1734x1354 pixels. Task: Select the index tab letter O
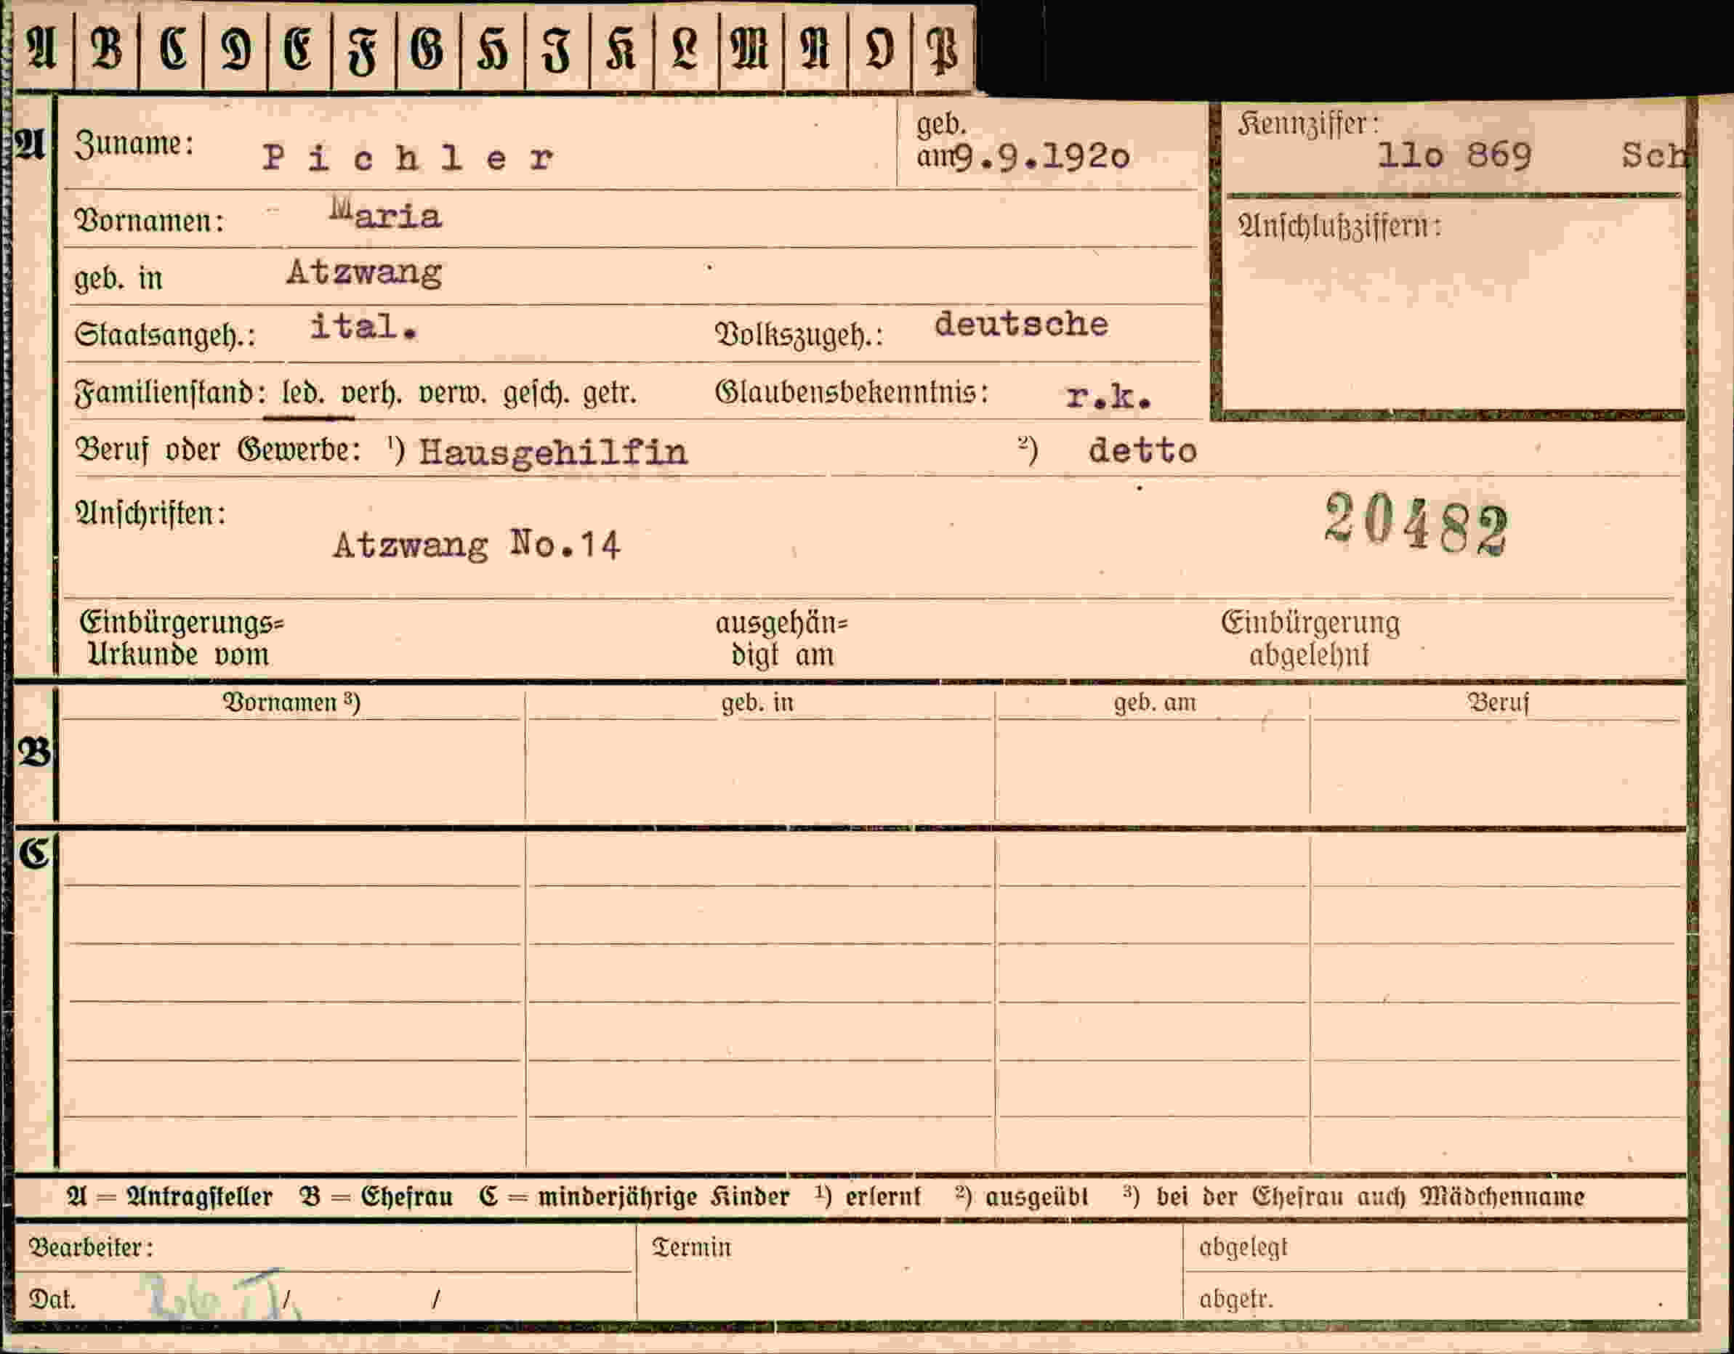879,49
